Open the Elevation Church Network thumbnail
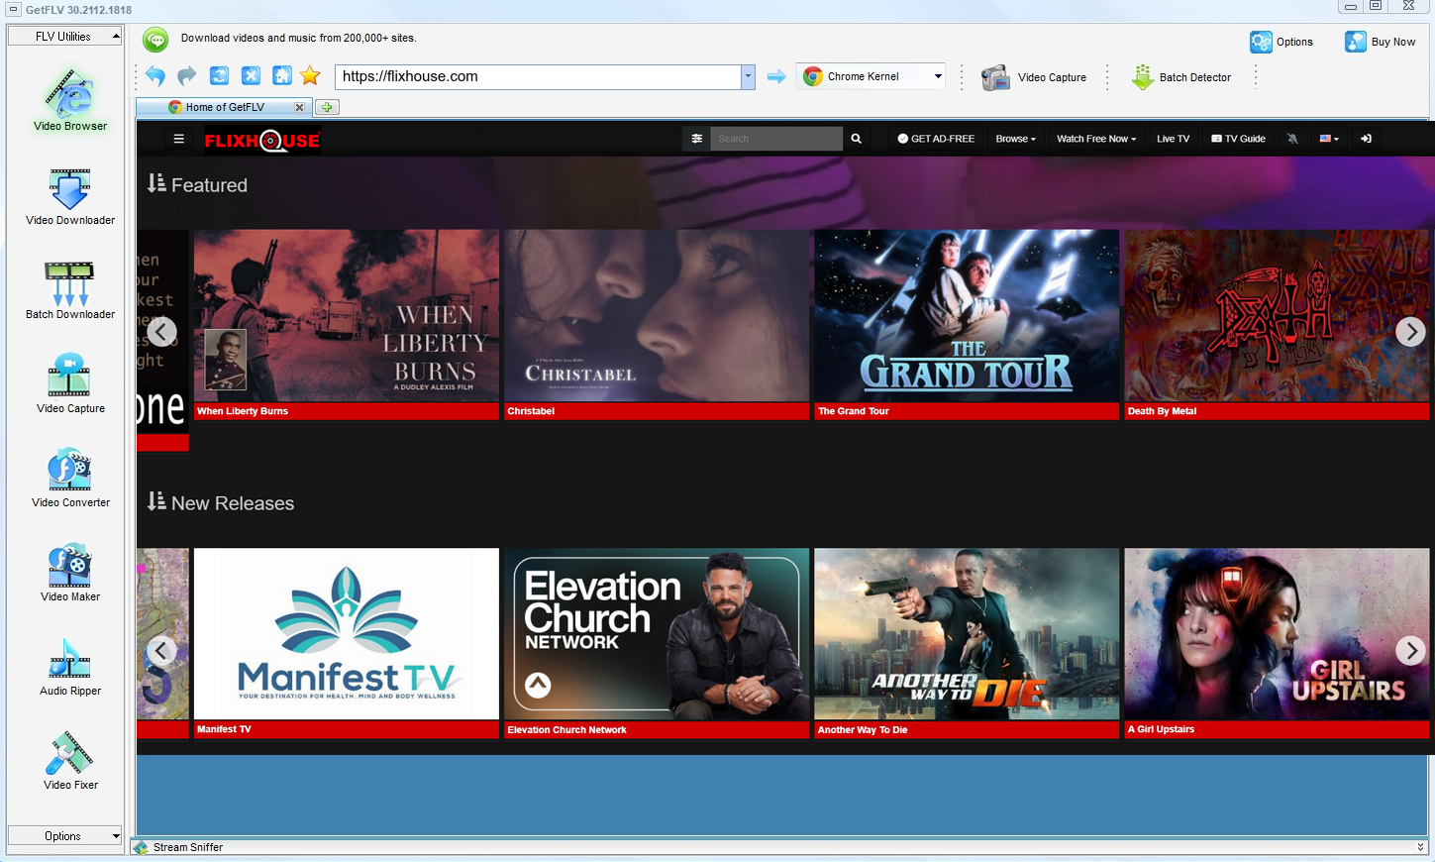1435x862 pixels. click(x=657, y=634)
